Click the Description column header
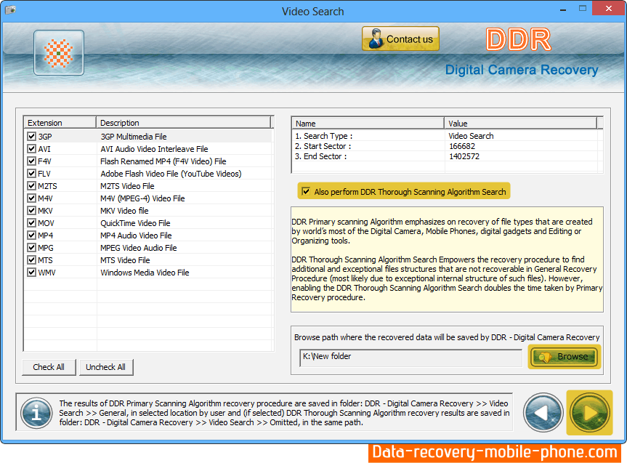 click(x=183, y=123)
